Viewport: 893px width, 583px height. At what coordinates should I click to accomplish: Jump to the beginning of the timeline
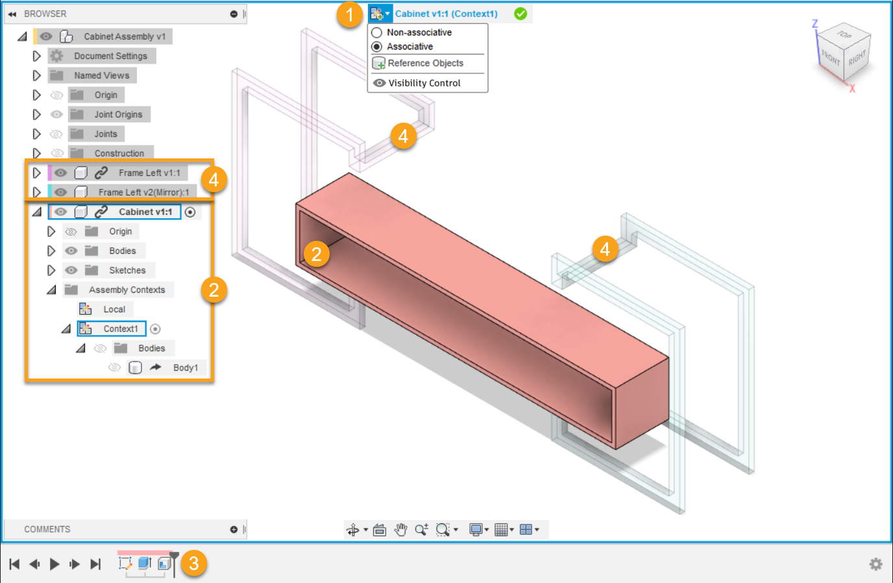[14, 564]
